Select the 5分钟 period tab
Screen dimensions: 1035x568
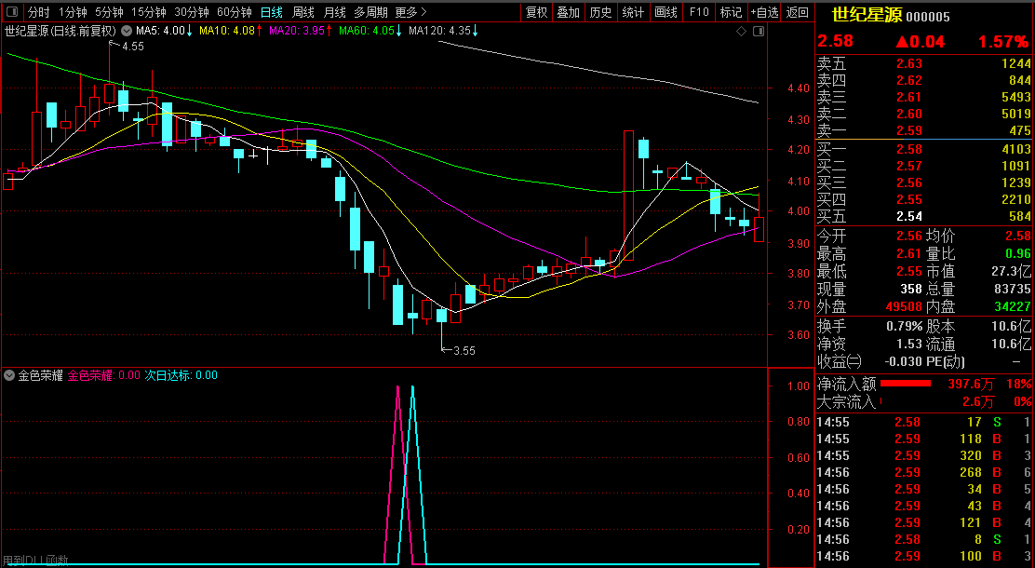109,12
